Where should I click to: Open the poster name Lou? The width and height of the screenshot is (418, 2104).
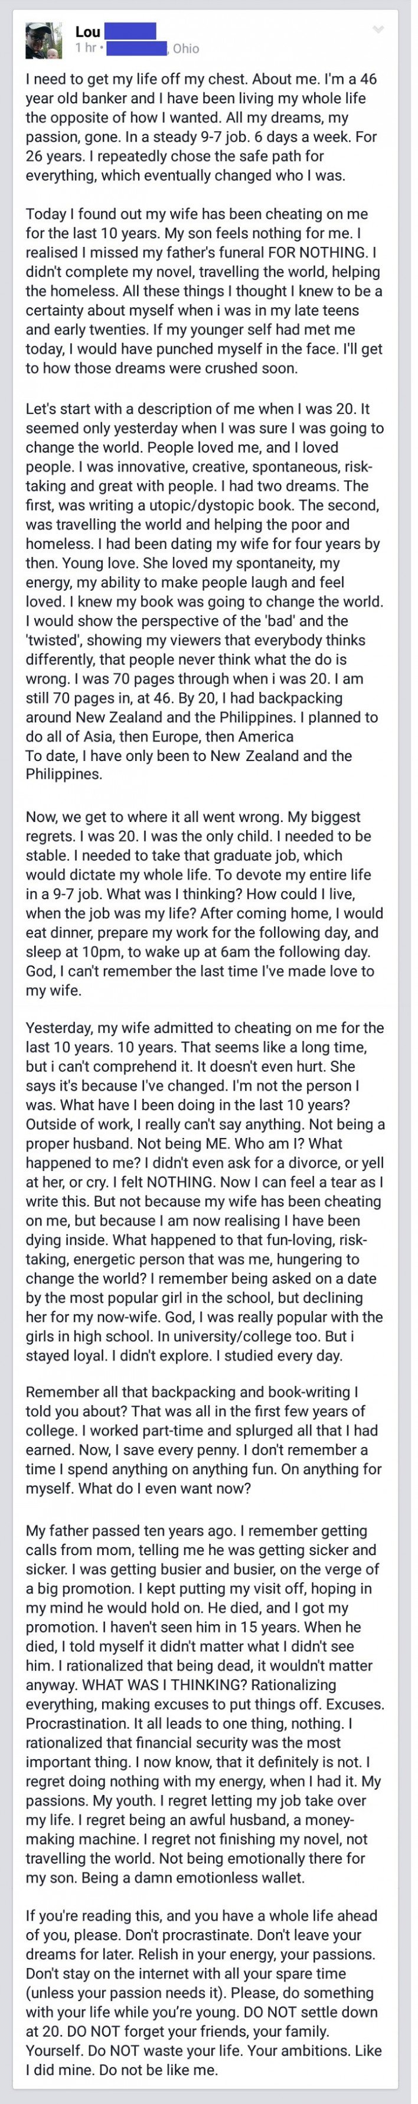click(87, 32)
